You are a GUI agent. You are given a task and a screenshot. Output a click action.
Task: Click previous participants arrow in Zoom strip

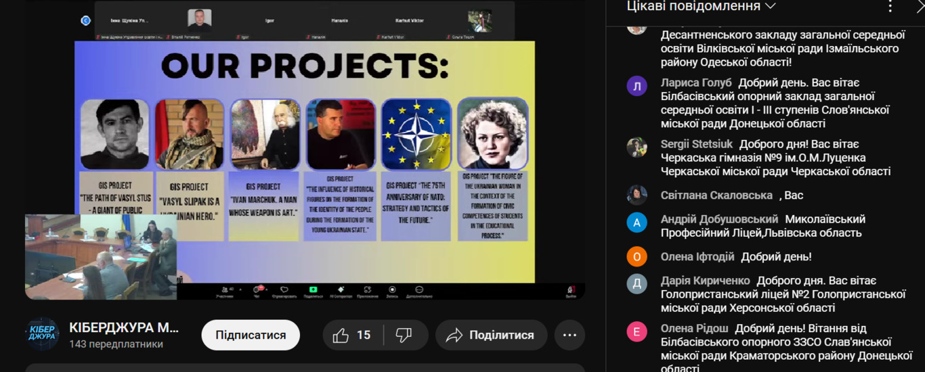point(85,20)
